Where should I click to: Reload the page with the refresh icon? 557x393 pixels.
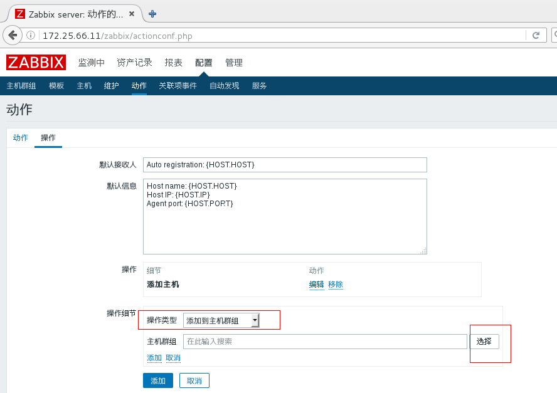coord(536,36)
